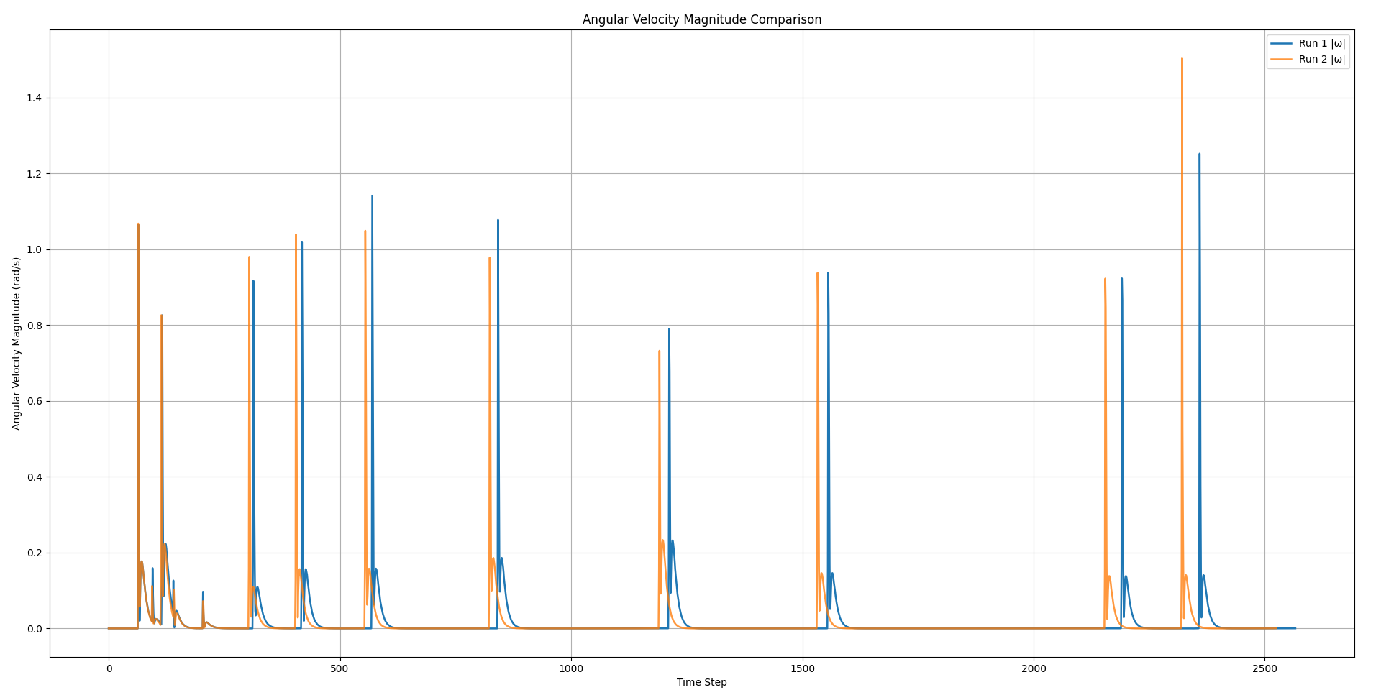Click the y-axis tick label 0.6
This screenshot has width=1381, height=695.
click(x=34, y=401)
